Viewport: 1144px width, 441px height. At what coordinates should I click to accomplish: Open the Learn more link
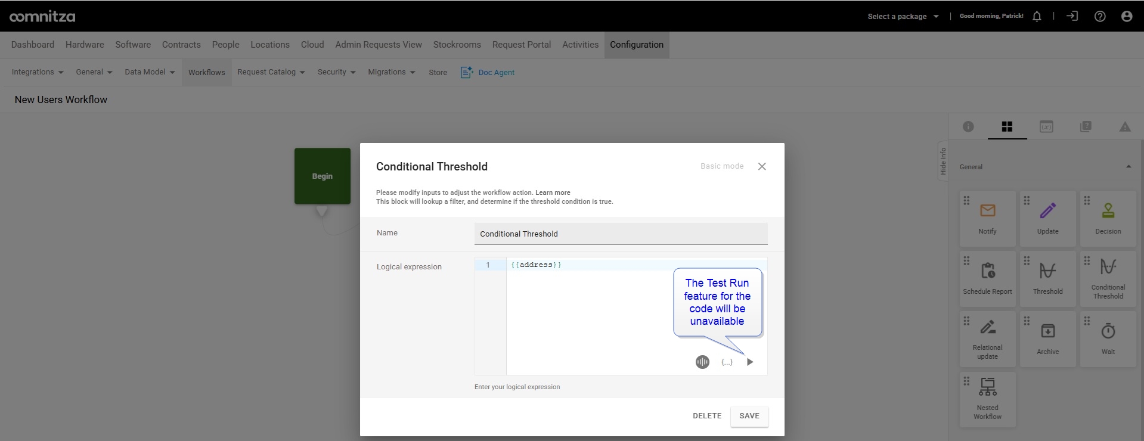click(x=553, y=192)
